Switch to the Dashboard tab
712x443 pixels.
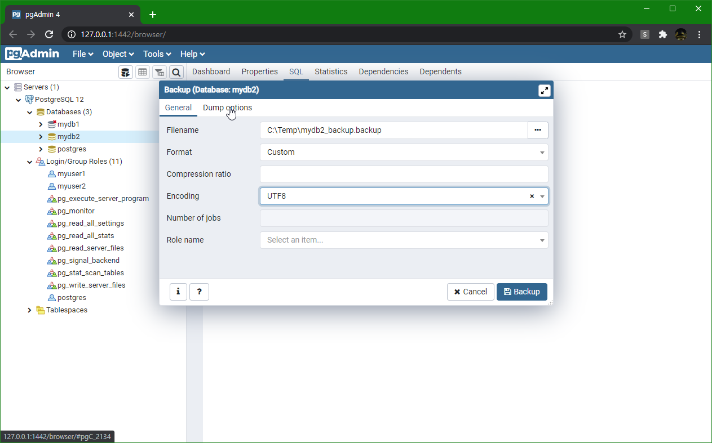pos(211,71)
